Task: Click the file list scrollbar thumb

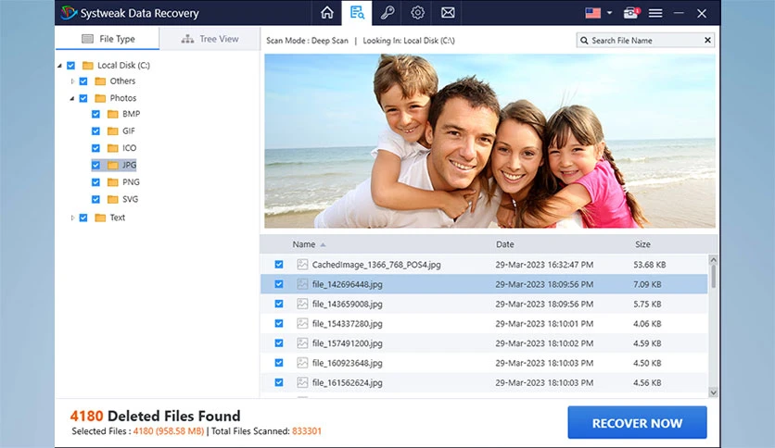Action: pos(713,277)
